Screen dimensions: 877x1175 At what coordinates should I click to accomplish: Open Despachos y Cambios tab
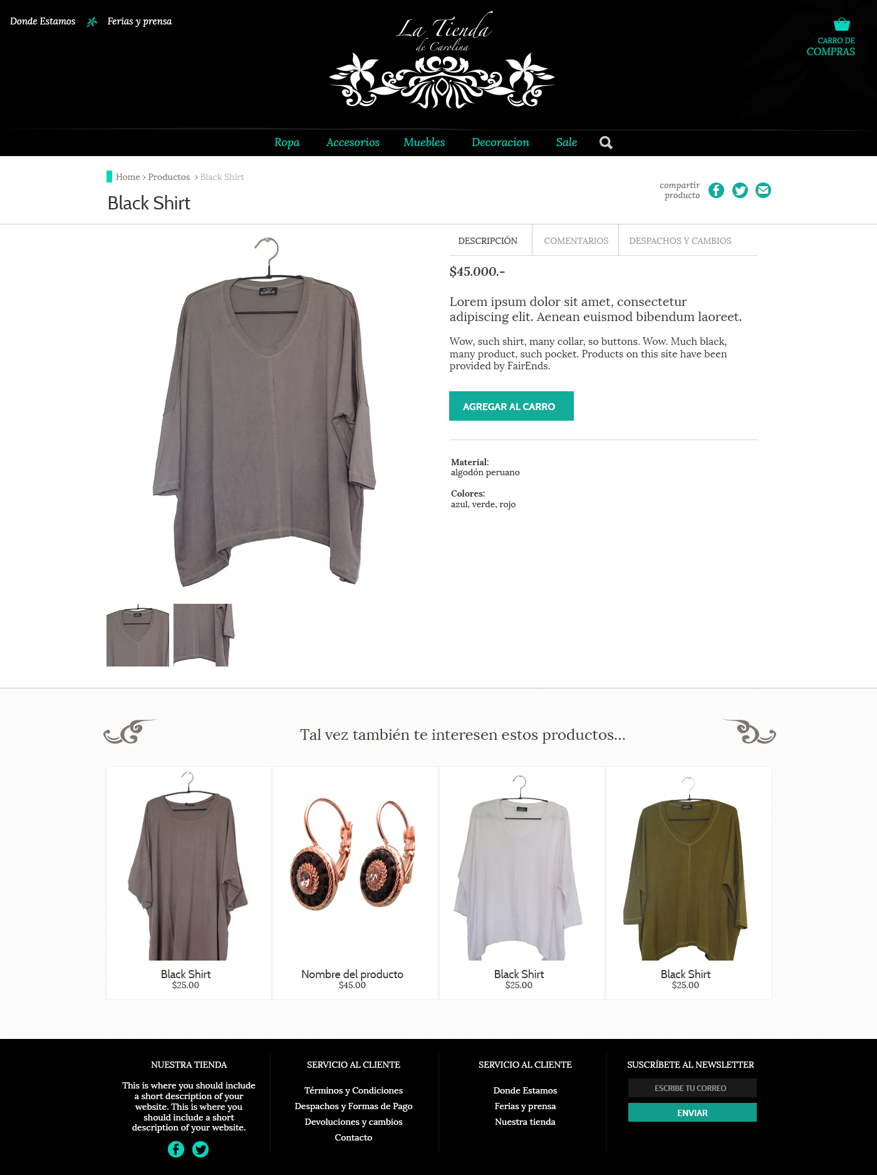click(680, 241)
